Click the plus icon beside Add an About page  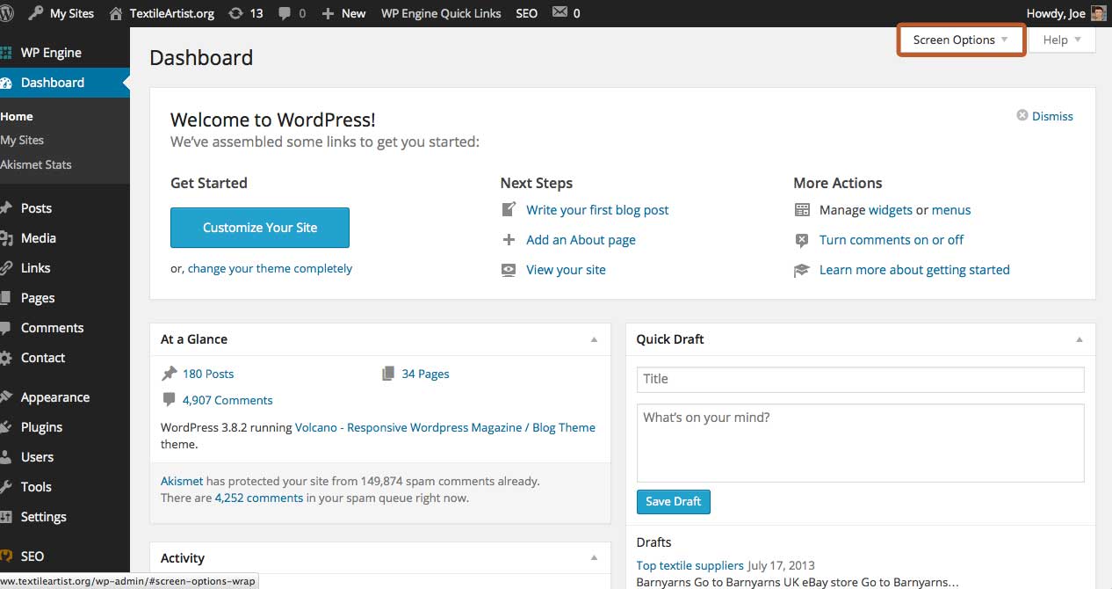pyautogui.click(x=509, y=239)
